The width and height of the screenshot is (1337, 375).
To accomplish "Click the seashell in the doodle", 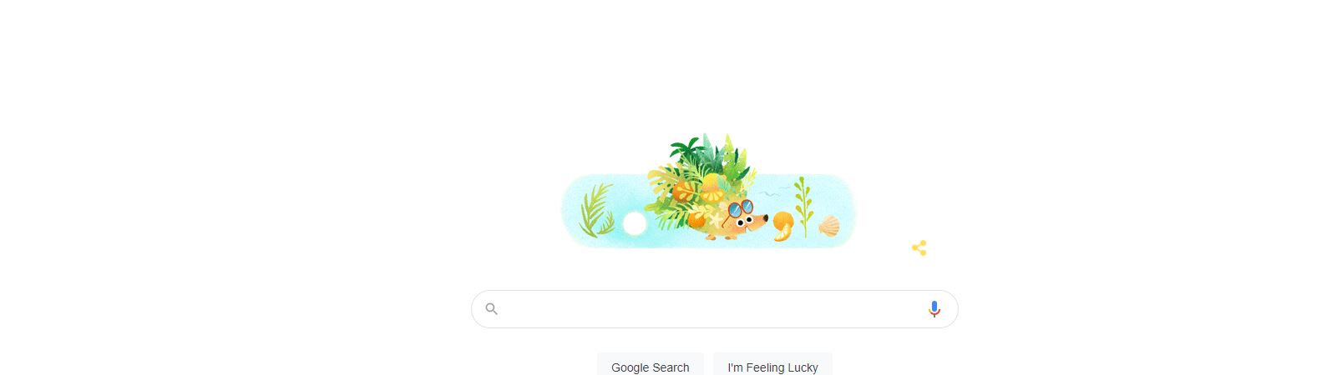I will 829,227.
